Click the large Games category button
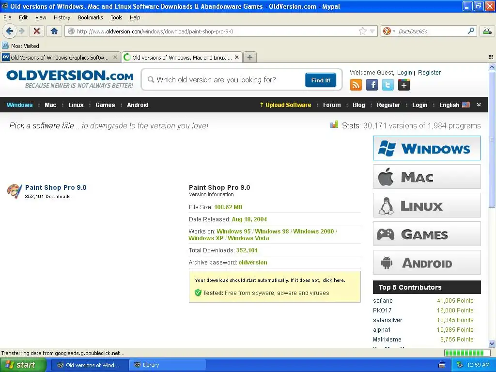 (x=427, y=234)
